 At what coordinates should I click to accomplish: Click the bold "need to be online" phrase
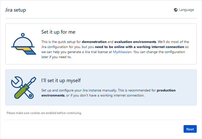pos(111,47)
